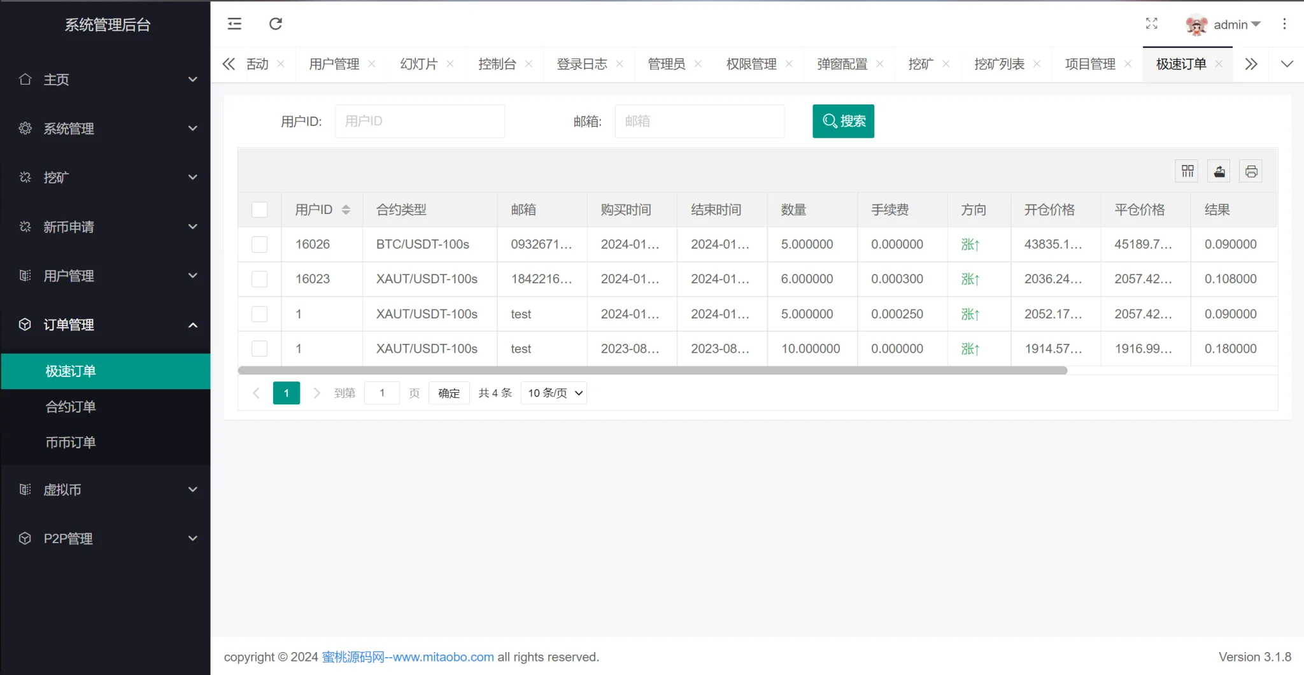Viewport: 1304px width, 675px height.
Task: Expand the 系统管理 sidebar menu
Action: click(106, 129)
